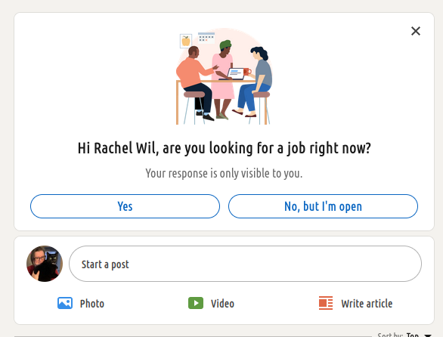Click the framed apple picture in the illustration
The width and height of the screenshot is (443, 337).
pyautogui.click(x=186, y=42)
